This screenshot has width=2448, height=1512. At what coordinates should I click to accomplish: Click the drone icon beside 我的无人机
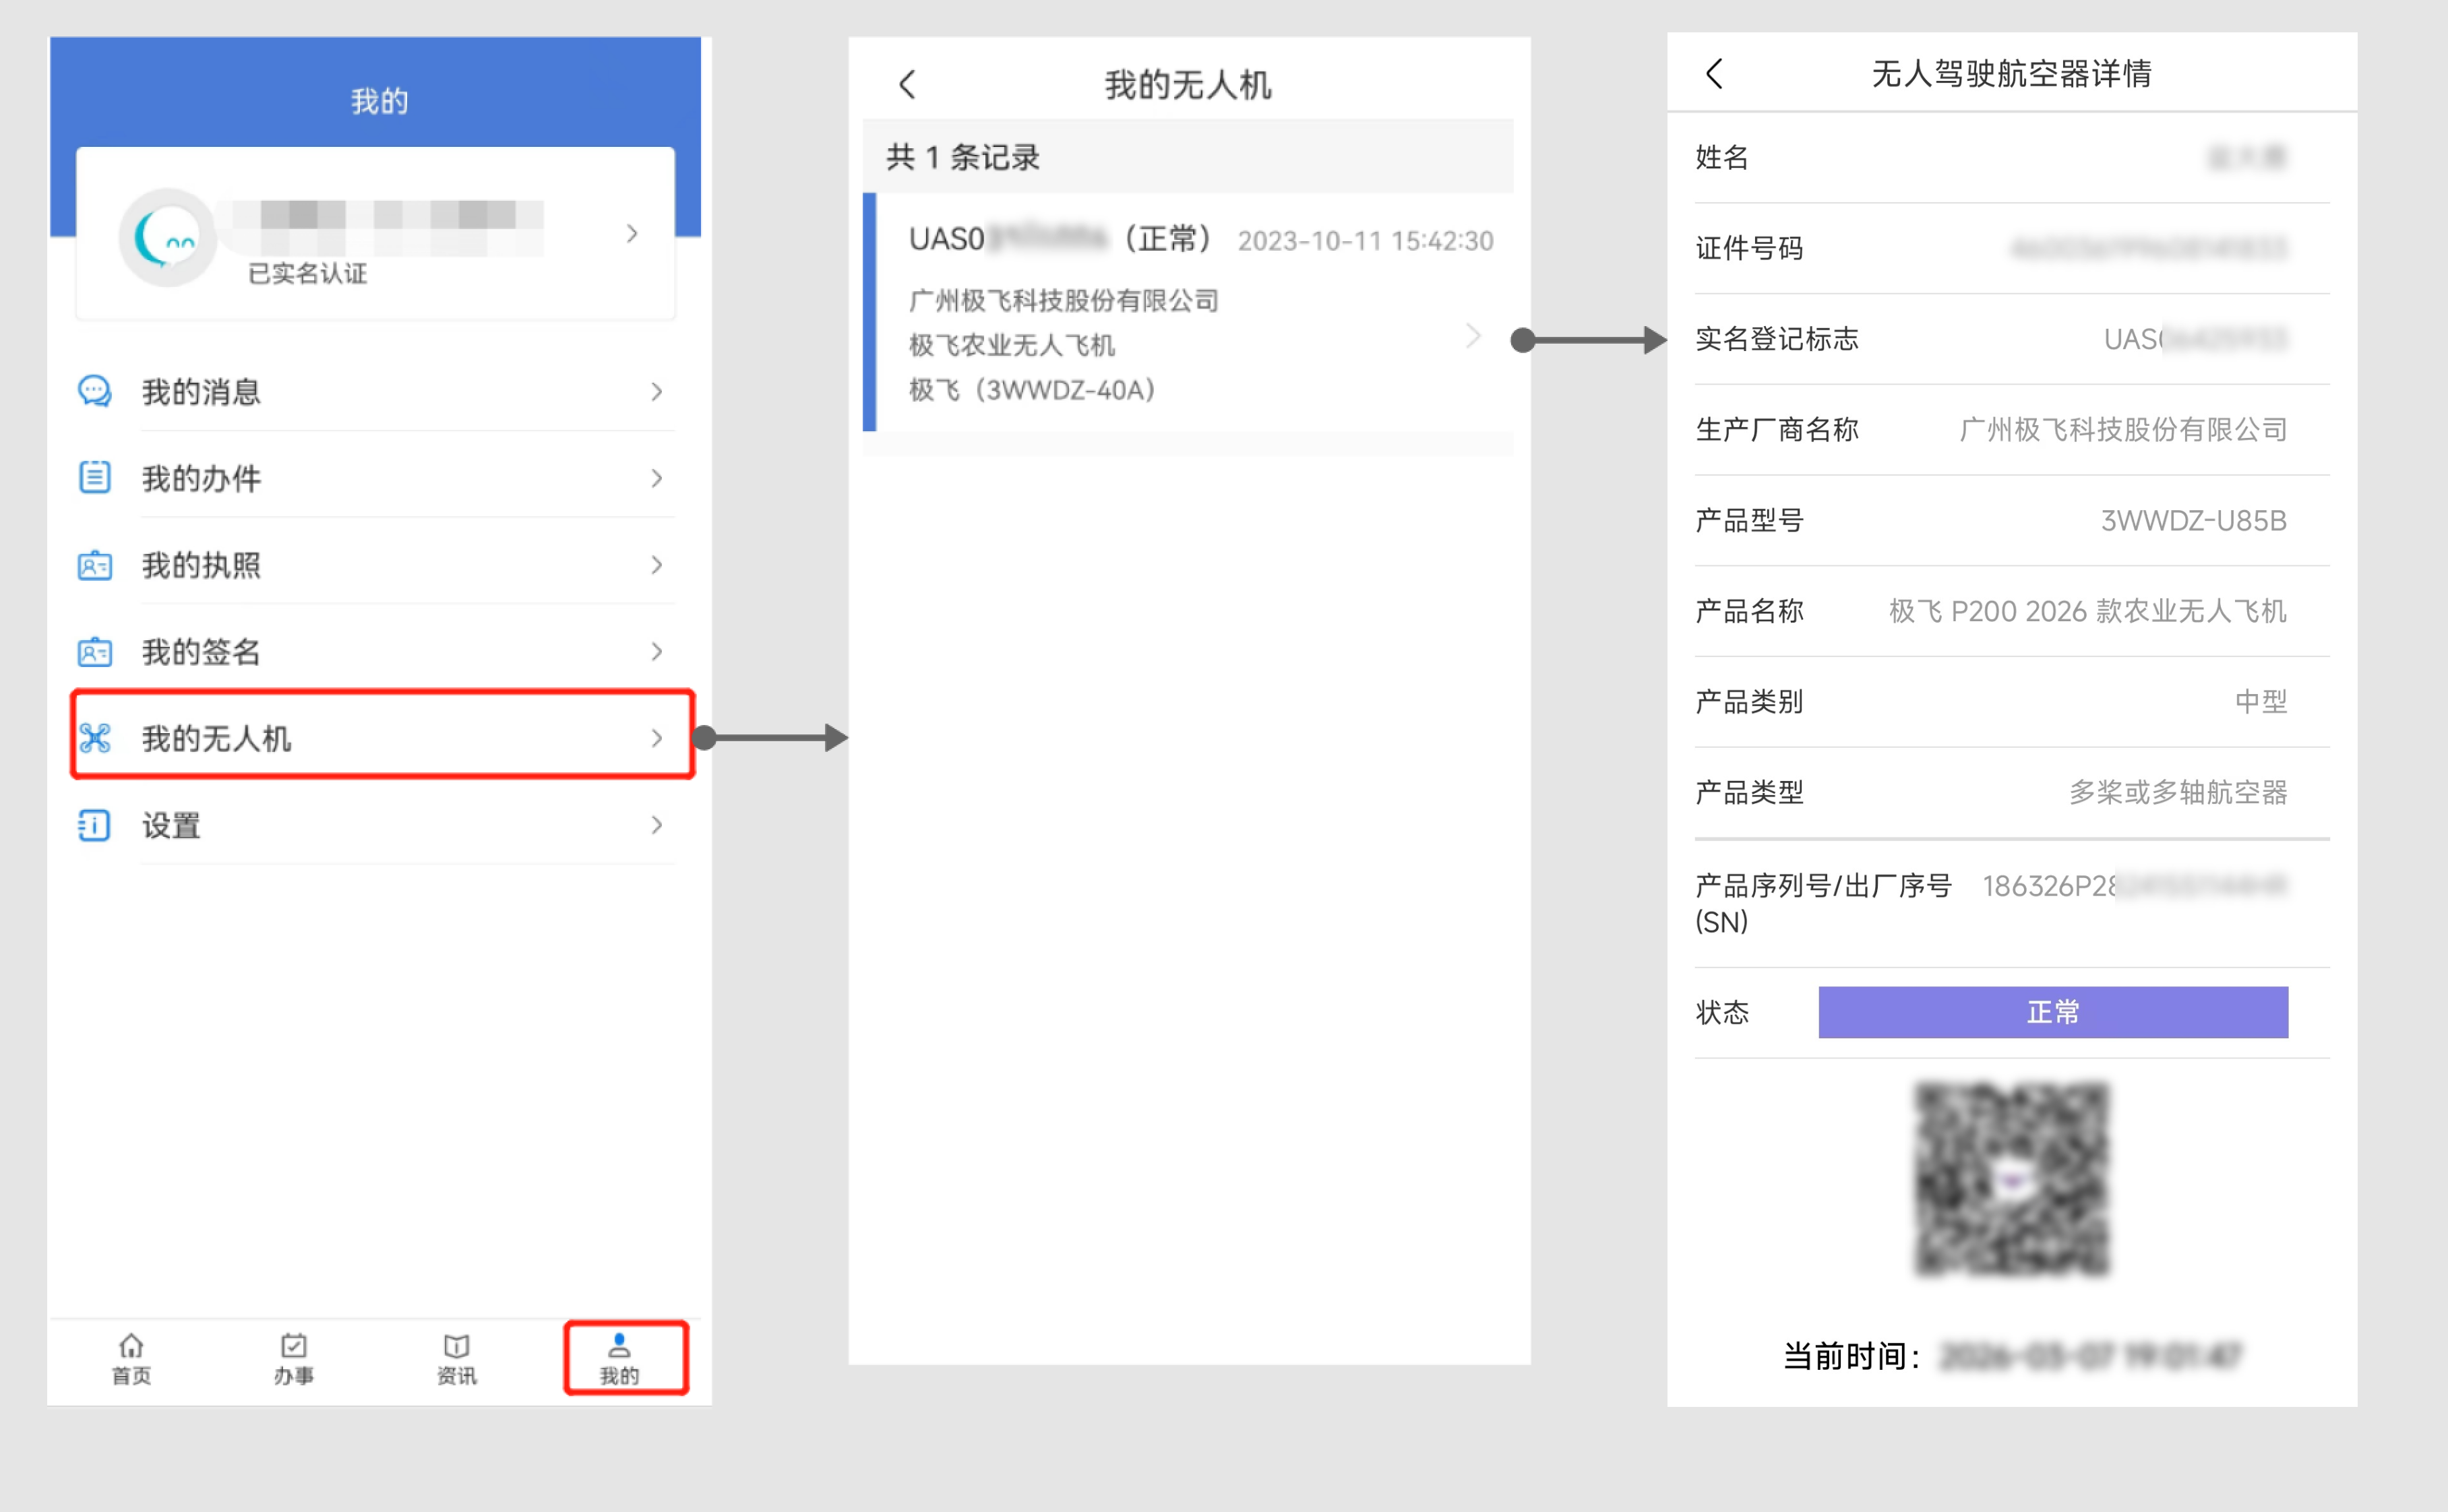(95, 738)
